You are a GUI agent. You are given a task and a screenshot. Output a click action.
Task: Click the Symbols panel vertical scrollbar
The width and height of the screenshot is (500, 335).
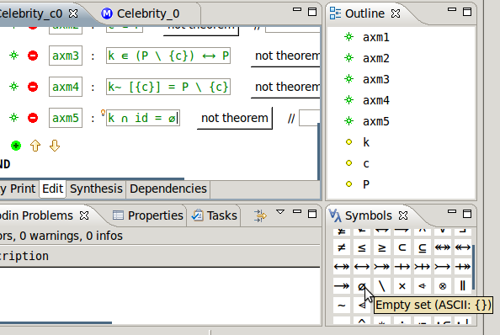(474, 267)
